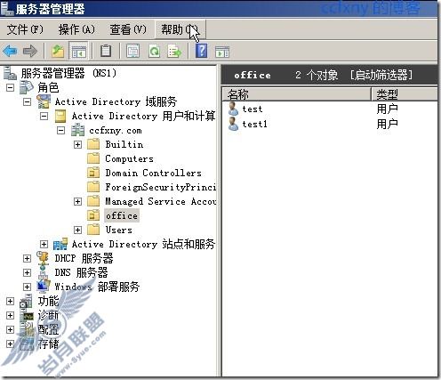
Task: Click the 用户 type cell for test
Action: coord(387,109)
